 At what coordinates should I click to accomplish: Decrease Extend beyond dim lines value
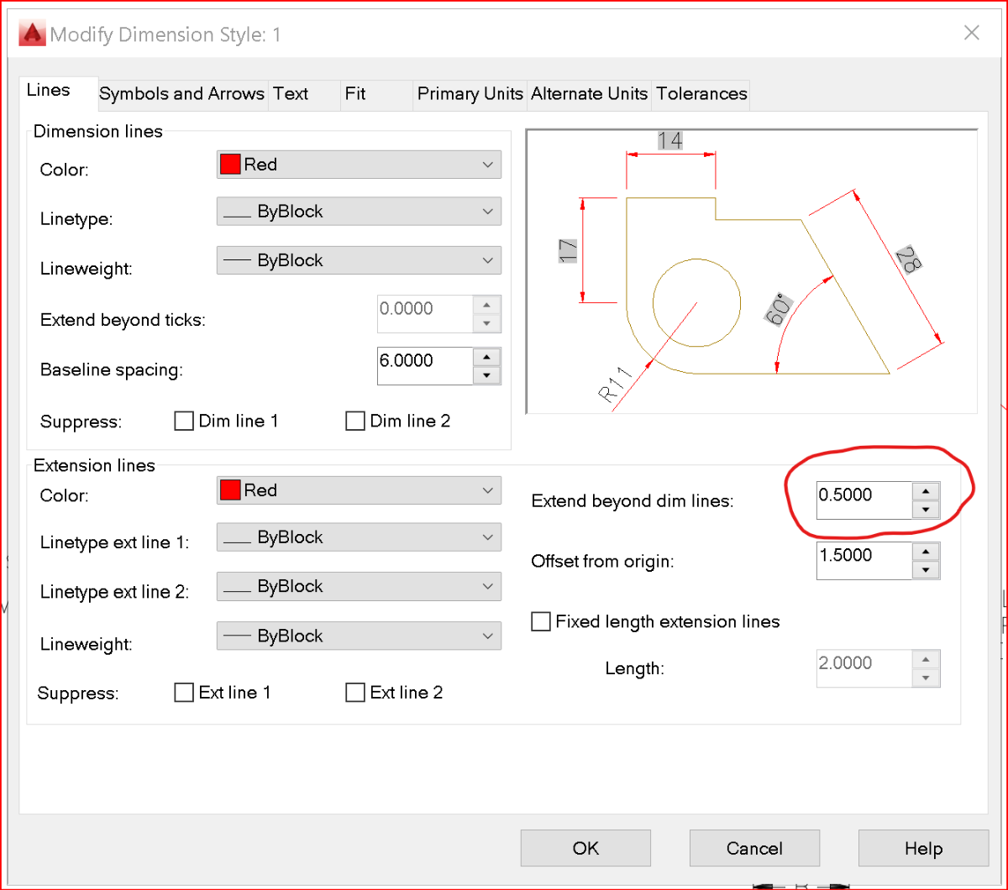926,510
